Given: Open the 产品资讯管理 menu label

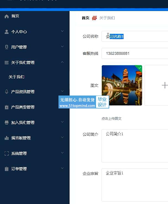Looking at the screenshot, I should [23, 92].
